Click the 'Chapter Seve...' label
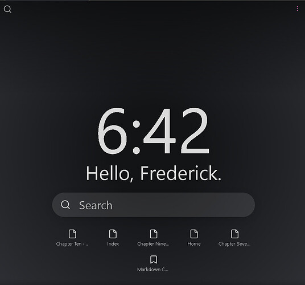305x285 pixels. 234,244
